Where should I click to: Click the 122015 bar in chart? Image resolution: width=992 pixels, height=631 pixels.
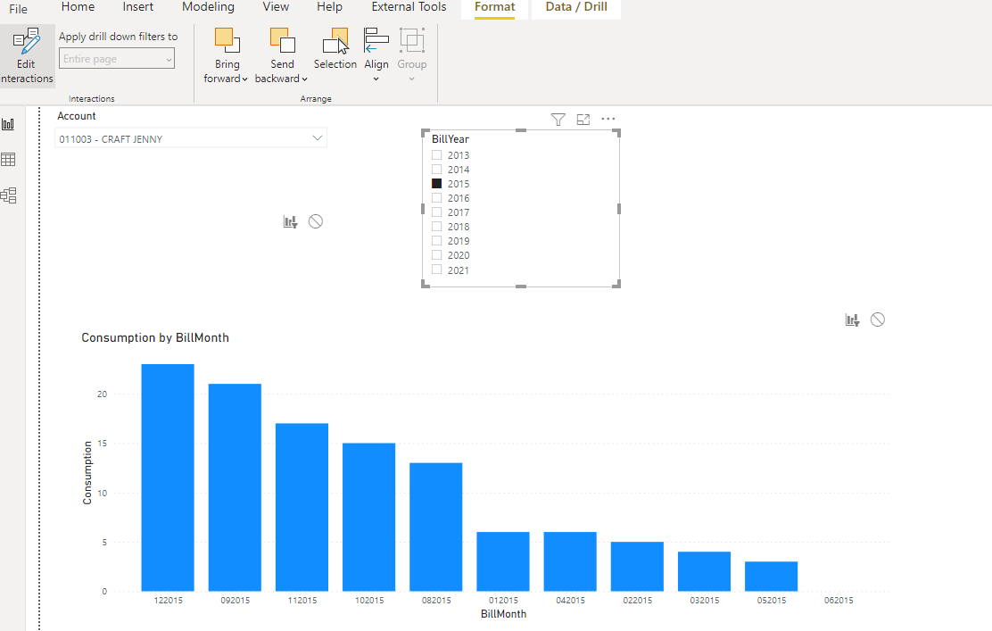(168, 477)
